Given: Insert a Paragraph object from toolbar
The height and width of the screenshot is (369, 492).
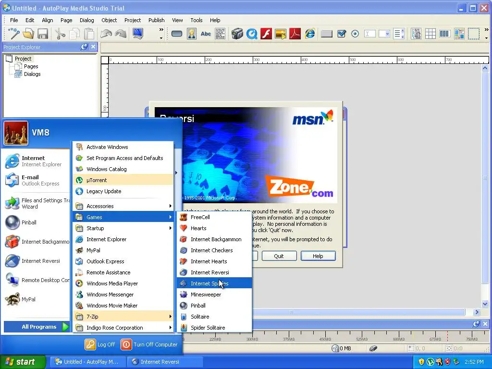Looking at the screenshot, I should click(220, 34).
